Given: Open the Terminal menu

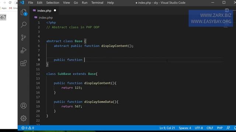Looking at the screenshot, I should 97,3.
